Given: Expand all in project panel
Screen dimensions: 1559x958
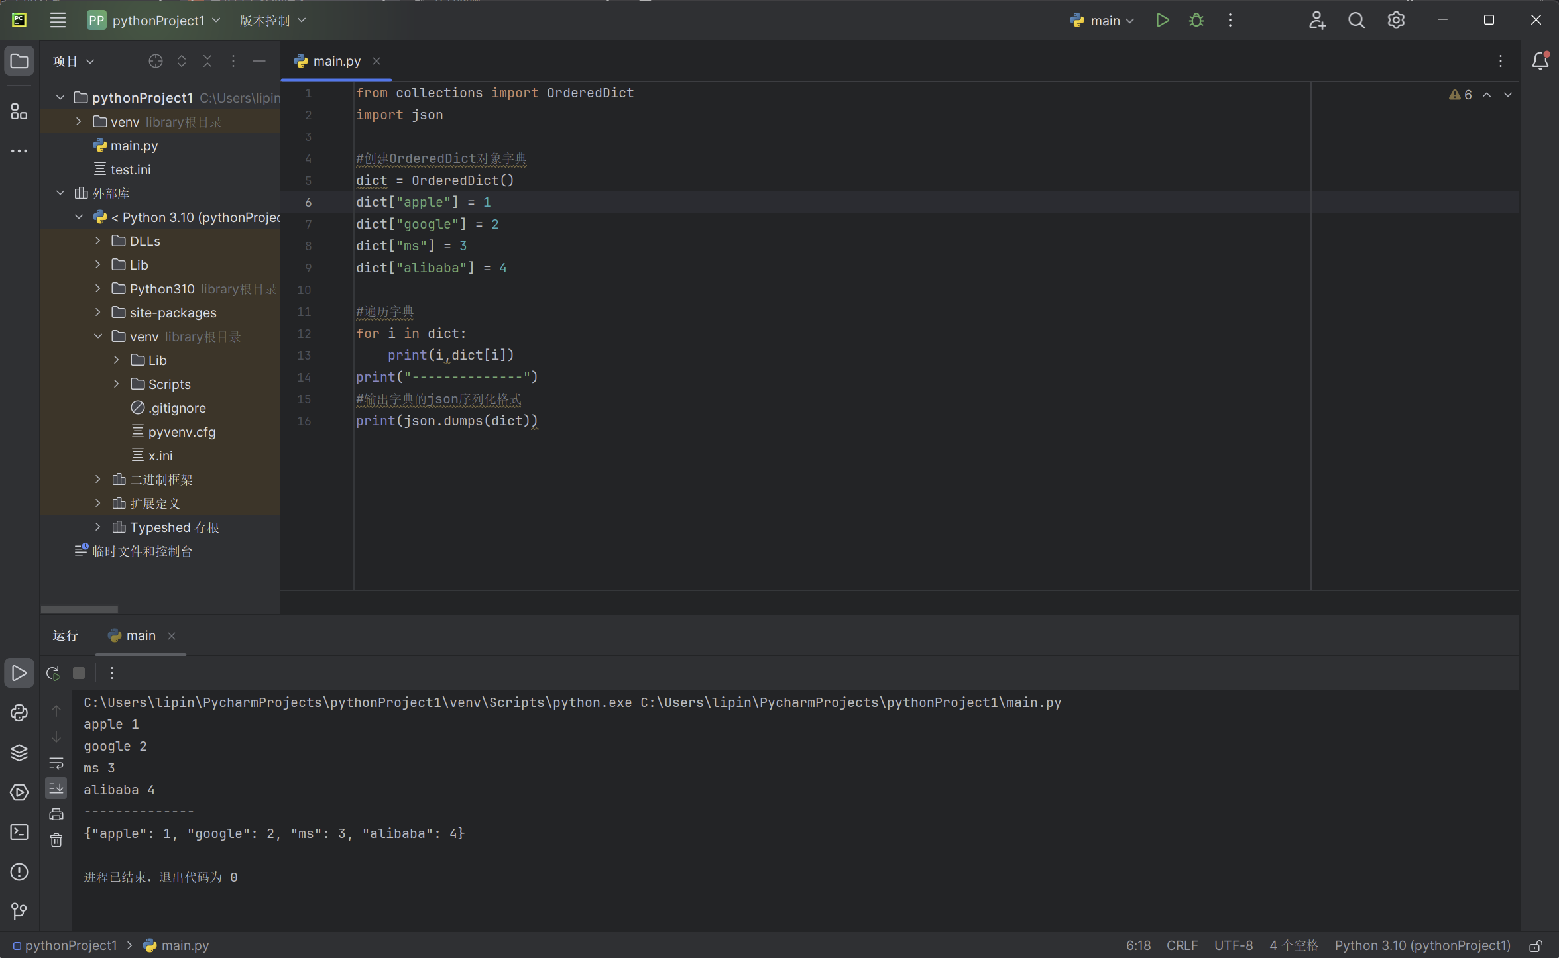Looking at the screenshot, I should click(182, 61).
